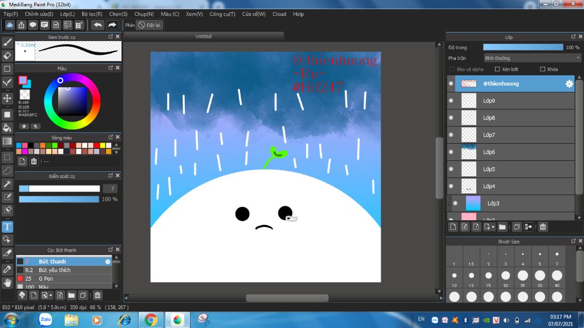This screenshot has width=584, height=328.
Task: Open the Cloud menu
Action: point(279,14)
